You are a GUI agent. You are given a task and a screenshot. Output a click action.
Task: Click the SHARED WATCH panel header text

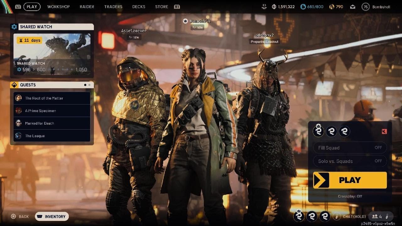point(36,27)
